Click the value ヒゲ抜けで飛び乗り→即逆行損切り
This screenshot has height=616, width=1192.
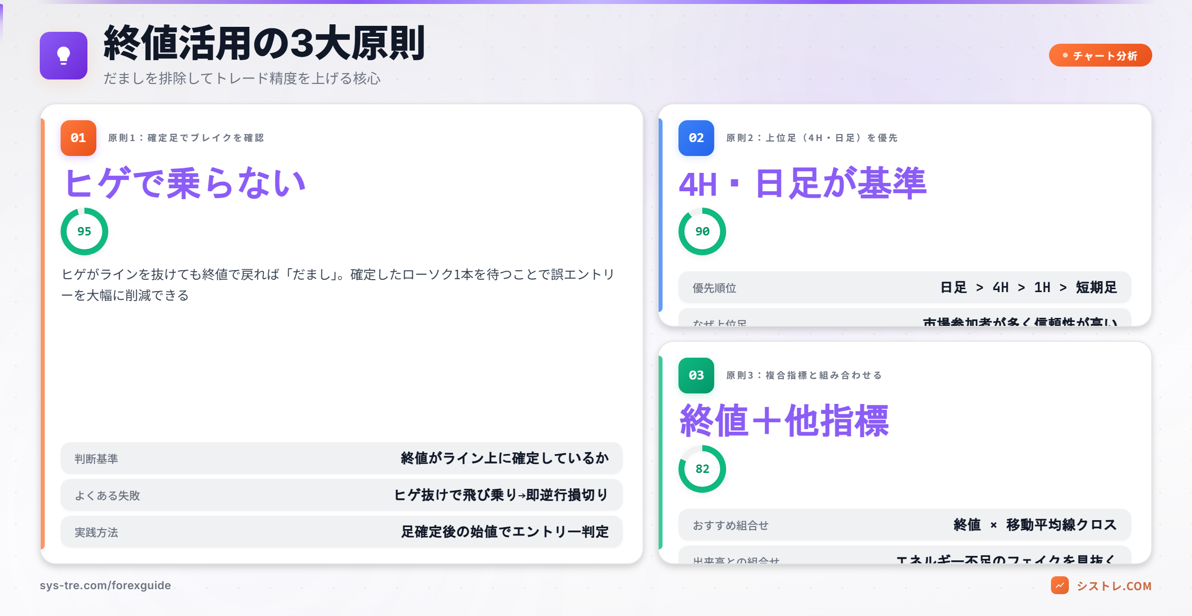pos(501,495)
